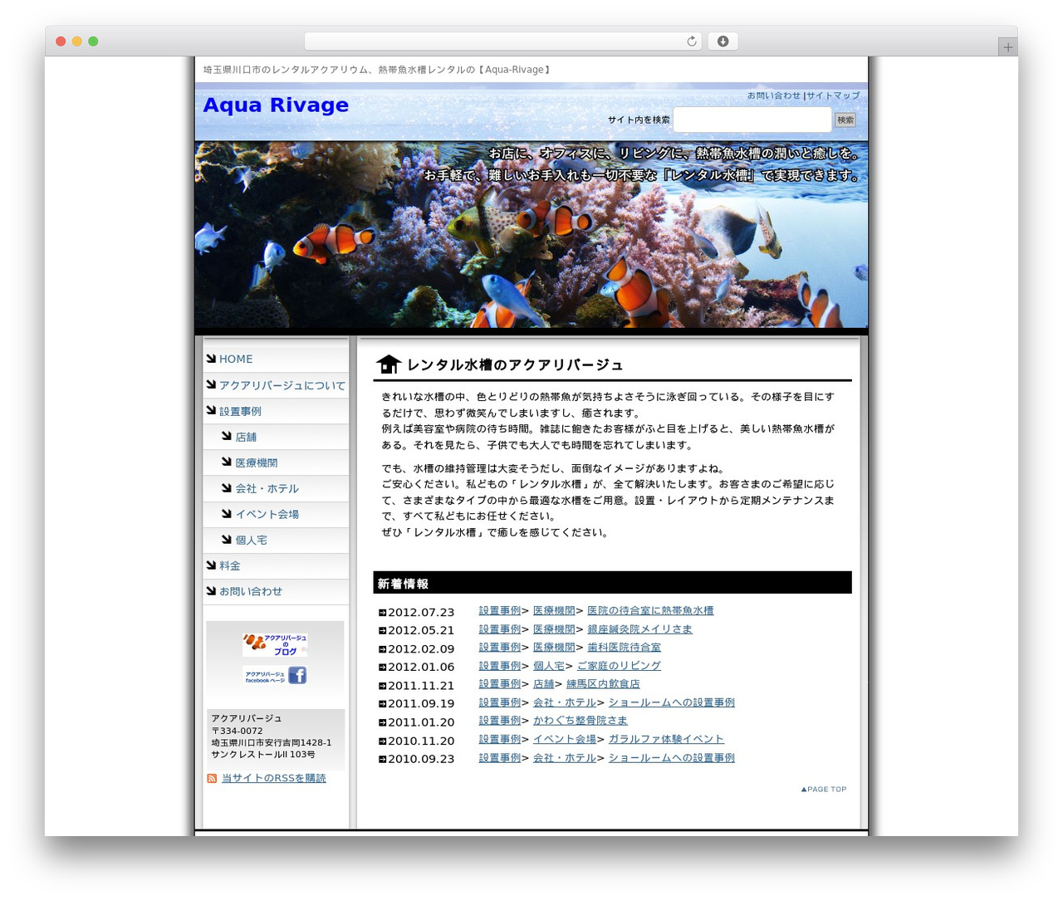The width and height of the screenshot is (1063, 900).
Task: Open 医院の待合室に熱帯魚水槽 news link
Action: click(x=650, y=610)
